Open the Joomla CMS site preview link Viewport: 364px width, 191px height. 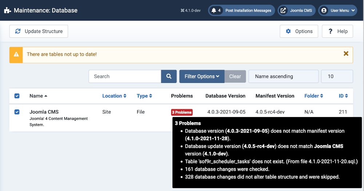[x=296, y=11]
